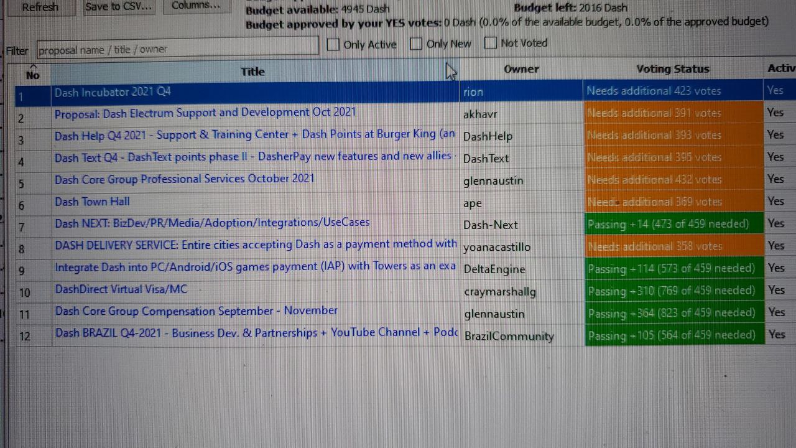Open Dash Core Group Compensation proposal

pyautogui.click(x=197, y=311)
